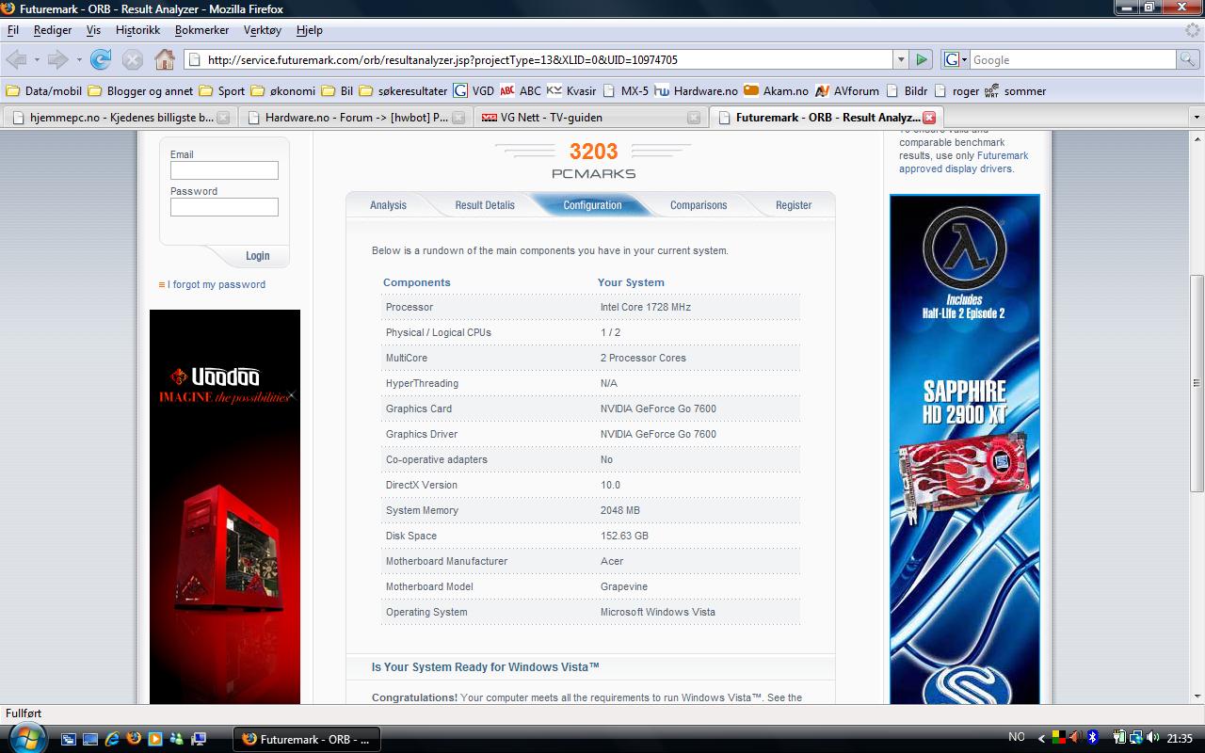
Task: Open the økonomi bookmark folder
Action: point(283,91)
